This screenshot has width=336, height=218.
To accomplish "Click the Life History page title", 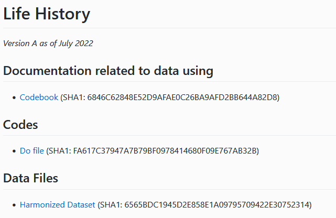I will click(x=47, y=14).
